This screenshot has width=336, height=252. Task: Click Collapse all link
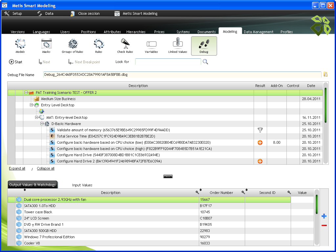point(45,168)
